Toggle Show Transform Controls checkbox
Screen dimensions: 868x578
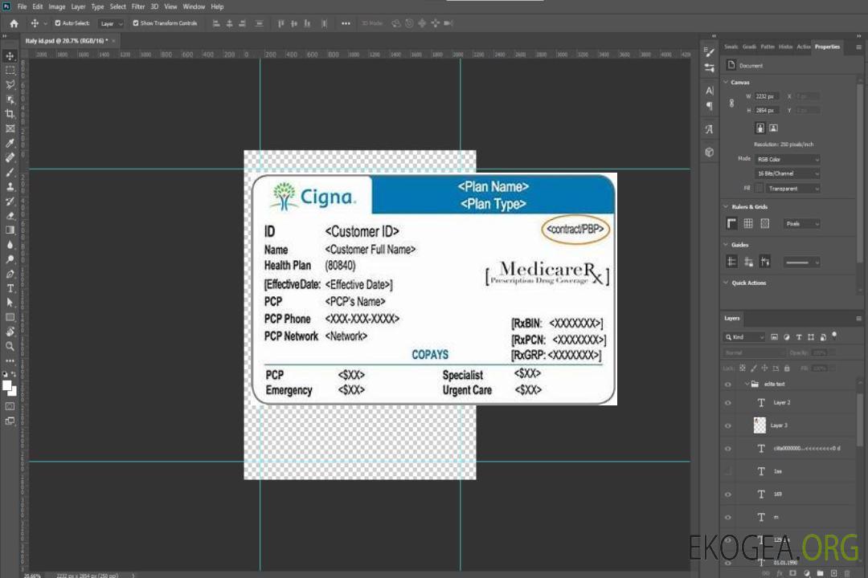coord(136,23)
